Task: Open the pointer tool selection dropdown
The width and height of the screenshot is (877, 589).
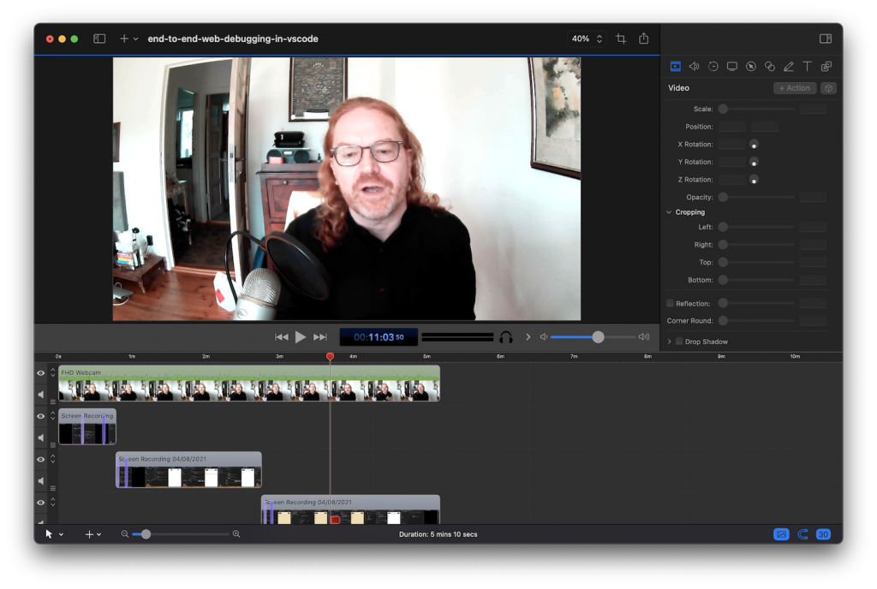Action: (x=54, y=534)
